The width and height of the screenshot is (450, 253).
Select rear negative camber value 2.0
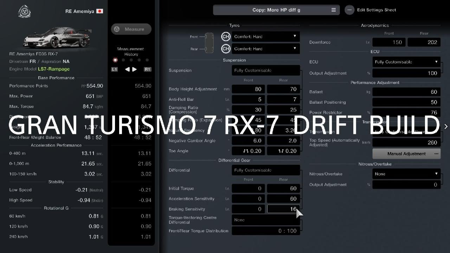click(x=283, y=141)
